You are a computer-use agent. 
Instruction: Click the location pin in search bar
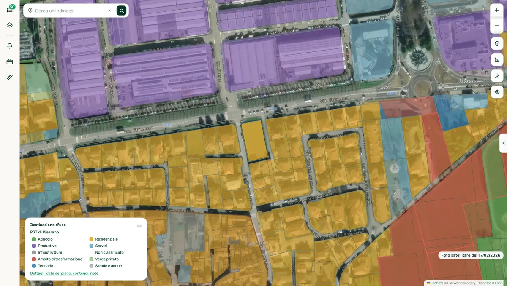click(x=30, y=11)
